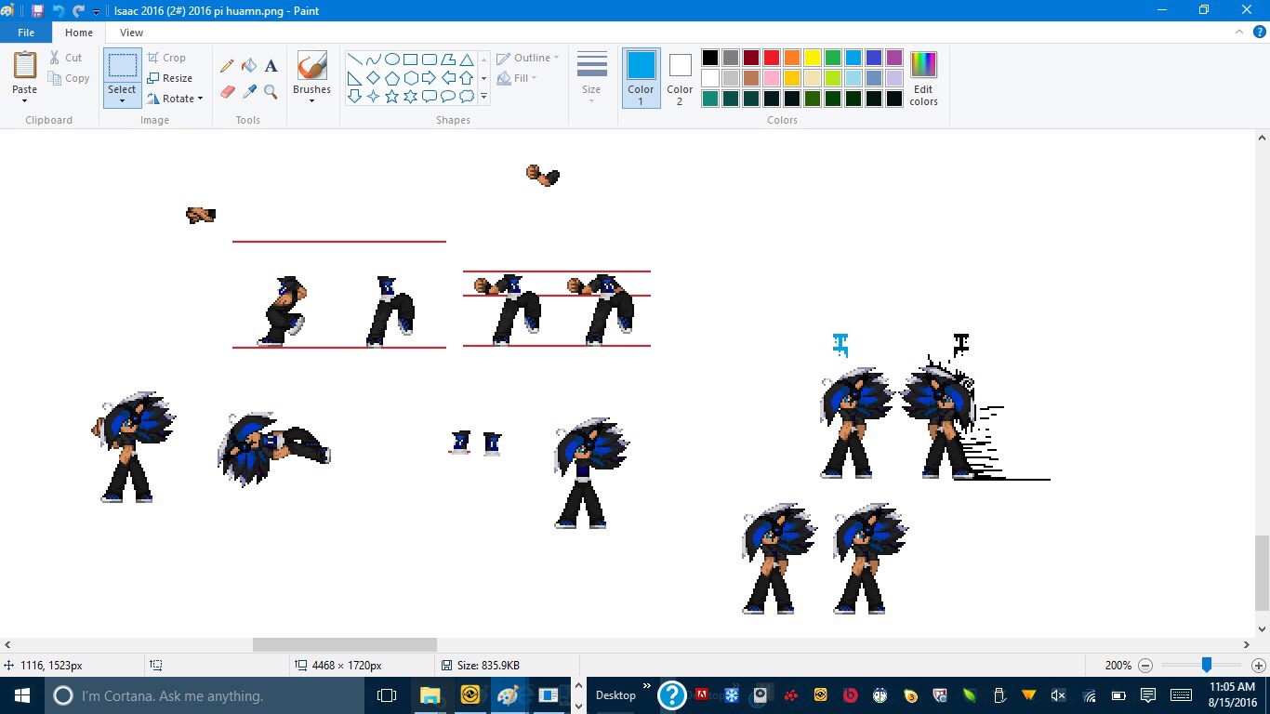Image resolution: width=1270 pixels, height=714 pixels.
Task: Pick the Rounded rectangular callout shape
Action: [429, 97]
